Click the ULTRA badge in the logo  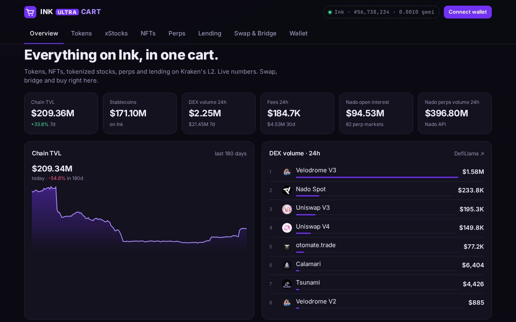coord(67,12)
